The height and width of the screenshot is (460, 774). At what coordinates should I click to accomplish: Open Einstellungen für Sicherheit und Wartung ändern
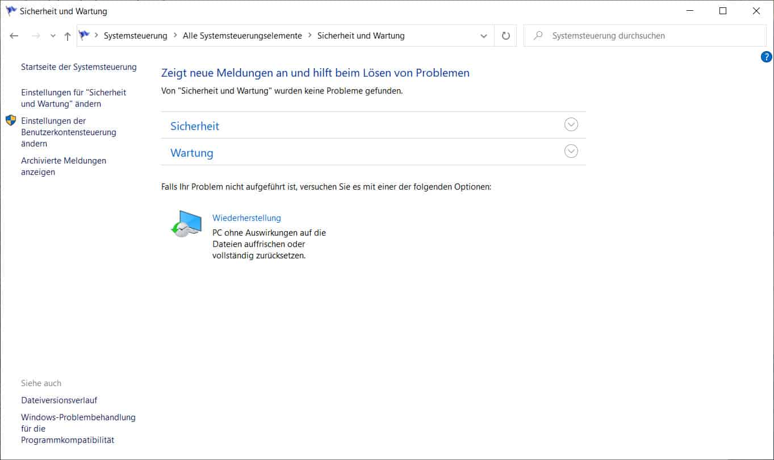[74, 98]
